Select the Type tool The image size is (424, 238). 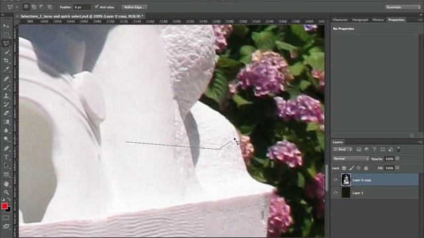click(6, 157)
